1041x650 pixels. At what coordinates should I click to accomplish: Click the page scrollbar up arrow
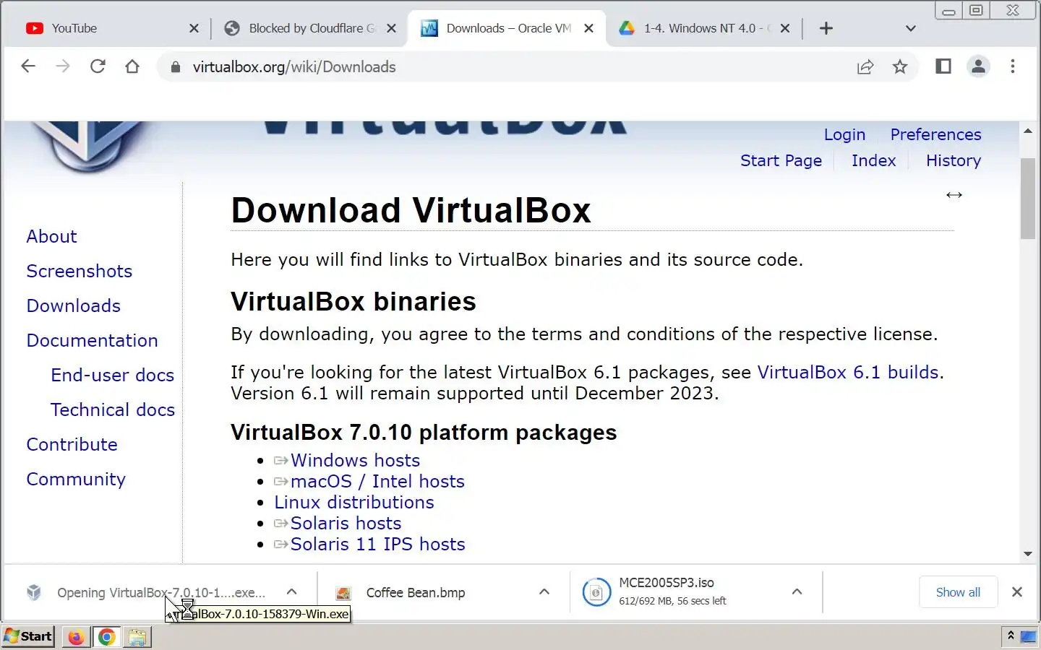tap(1028, 131)
